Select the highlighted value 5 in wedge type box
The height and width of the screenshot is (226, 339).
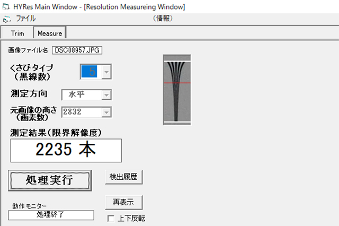point(88,71)
